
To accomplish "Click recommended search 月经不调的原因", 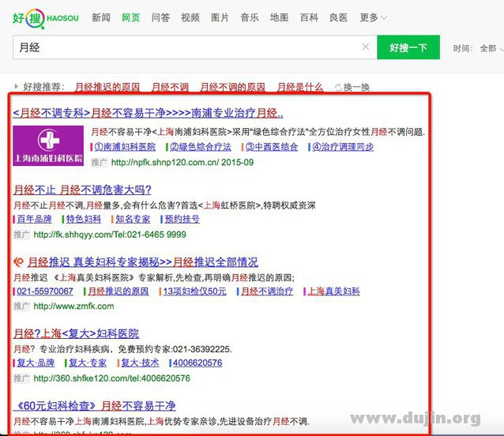I will click(232, 87).
